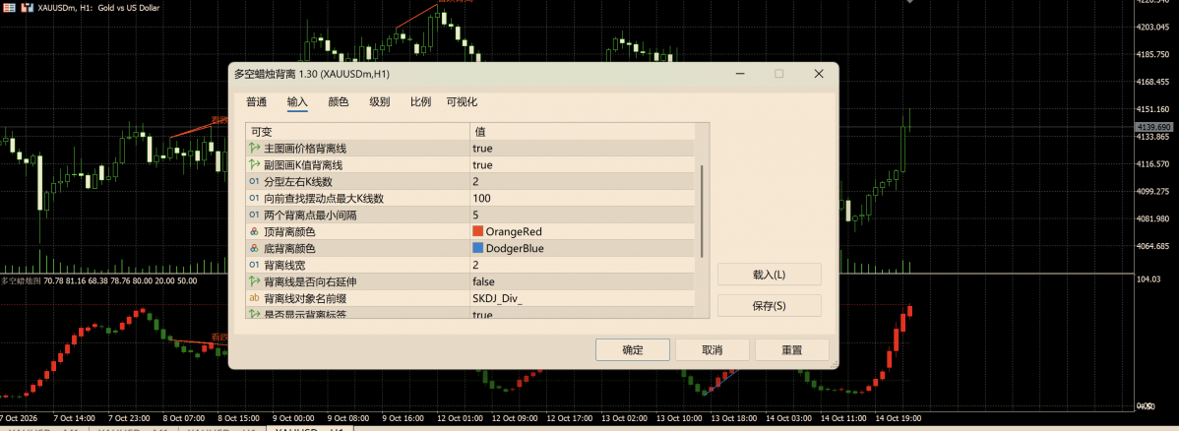Viewport: 1179px width, 431px height.
Task: Click the OrangeRed color swatch
Action: (478, 231)
